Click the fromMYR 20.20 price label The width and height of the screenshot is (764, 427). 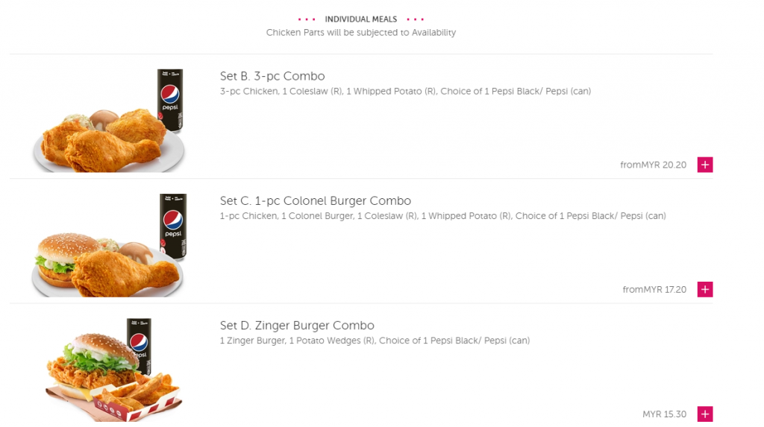(x=653, y=165)
